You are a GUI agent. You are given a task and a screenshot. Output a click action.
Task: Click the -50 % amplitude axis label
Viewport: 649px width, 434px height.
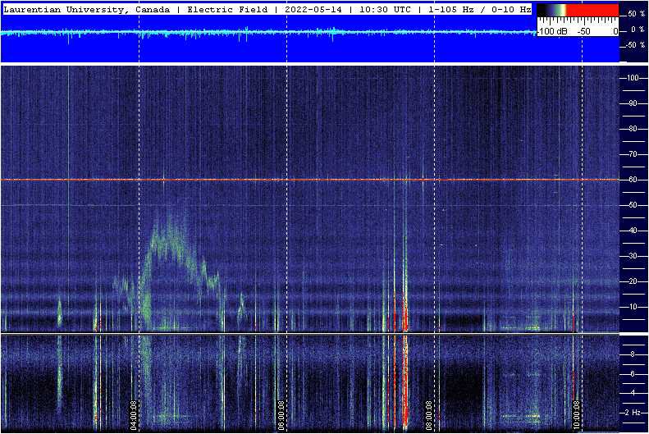(634, 45)
